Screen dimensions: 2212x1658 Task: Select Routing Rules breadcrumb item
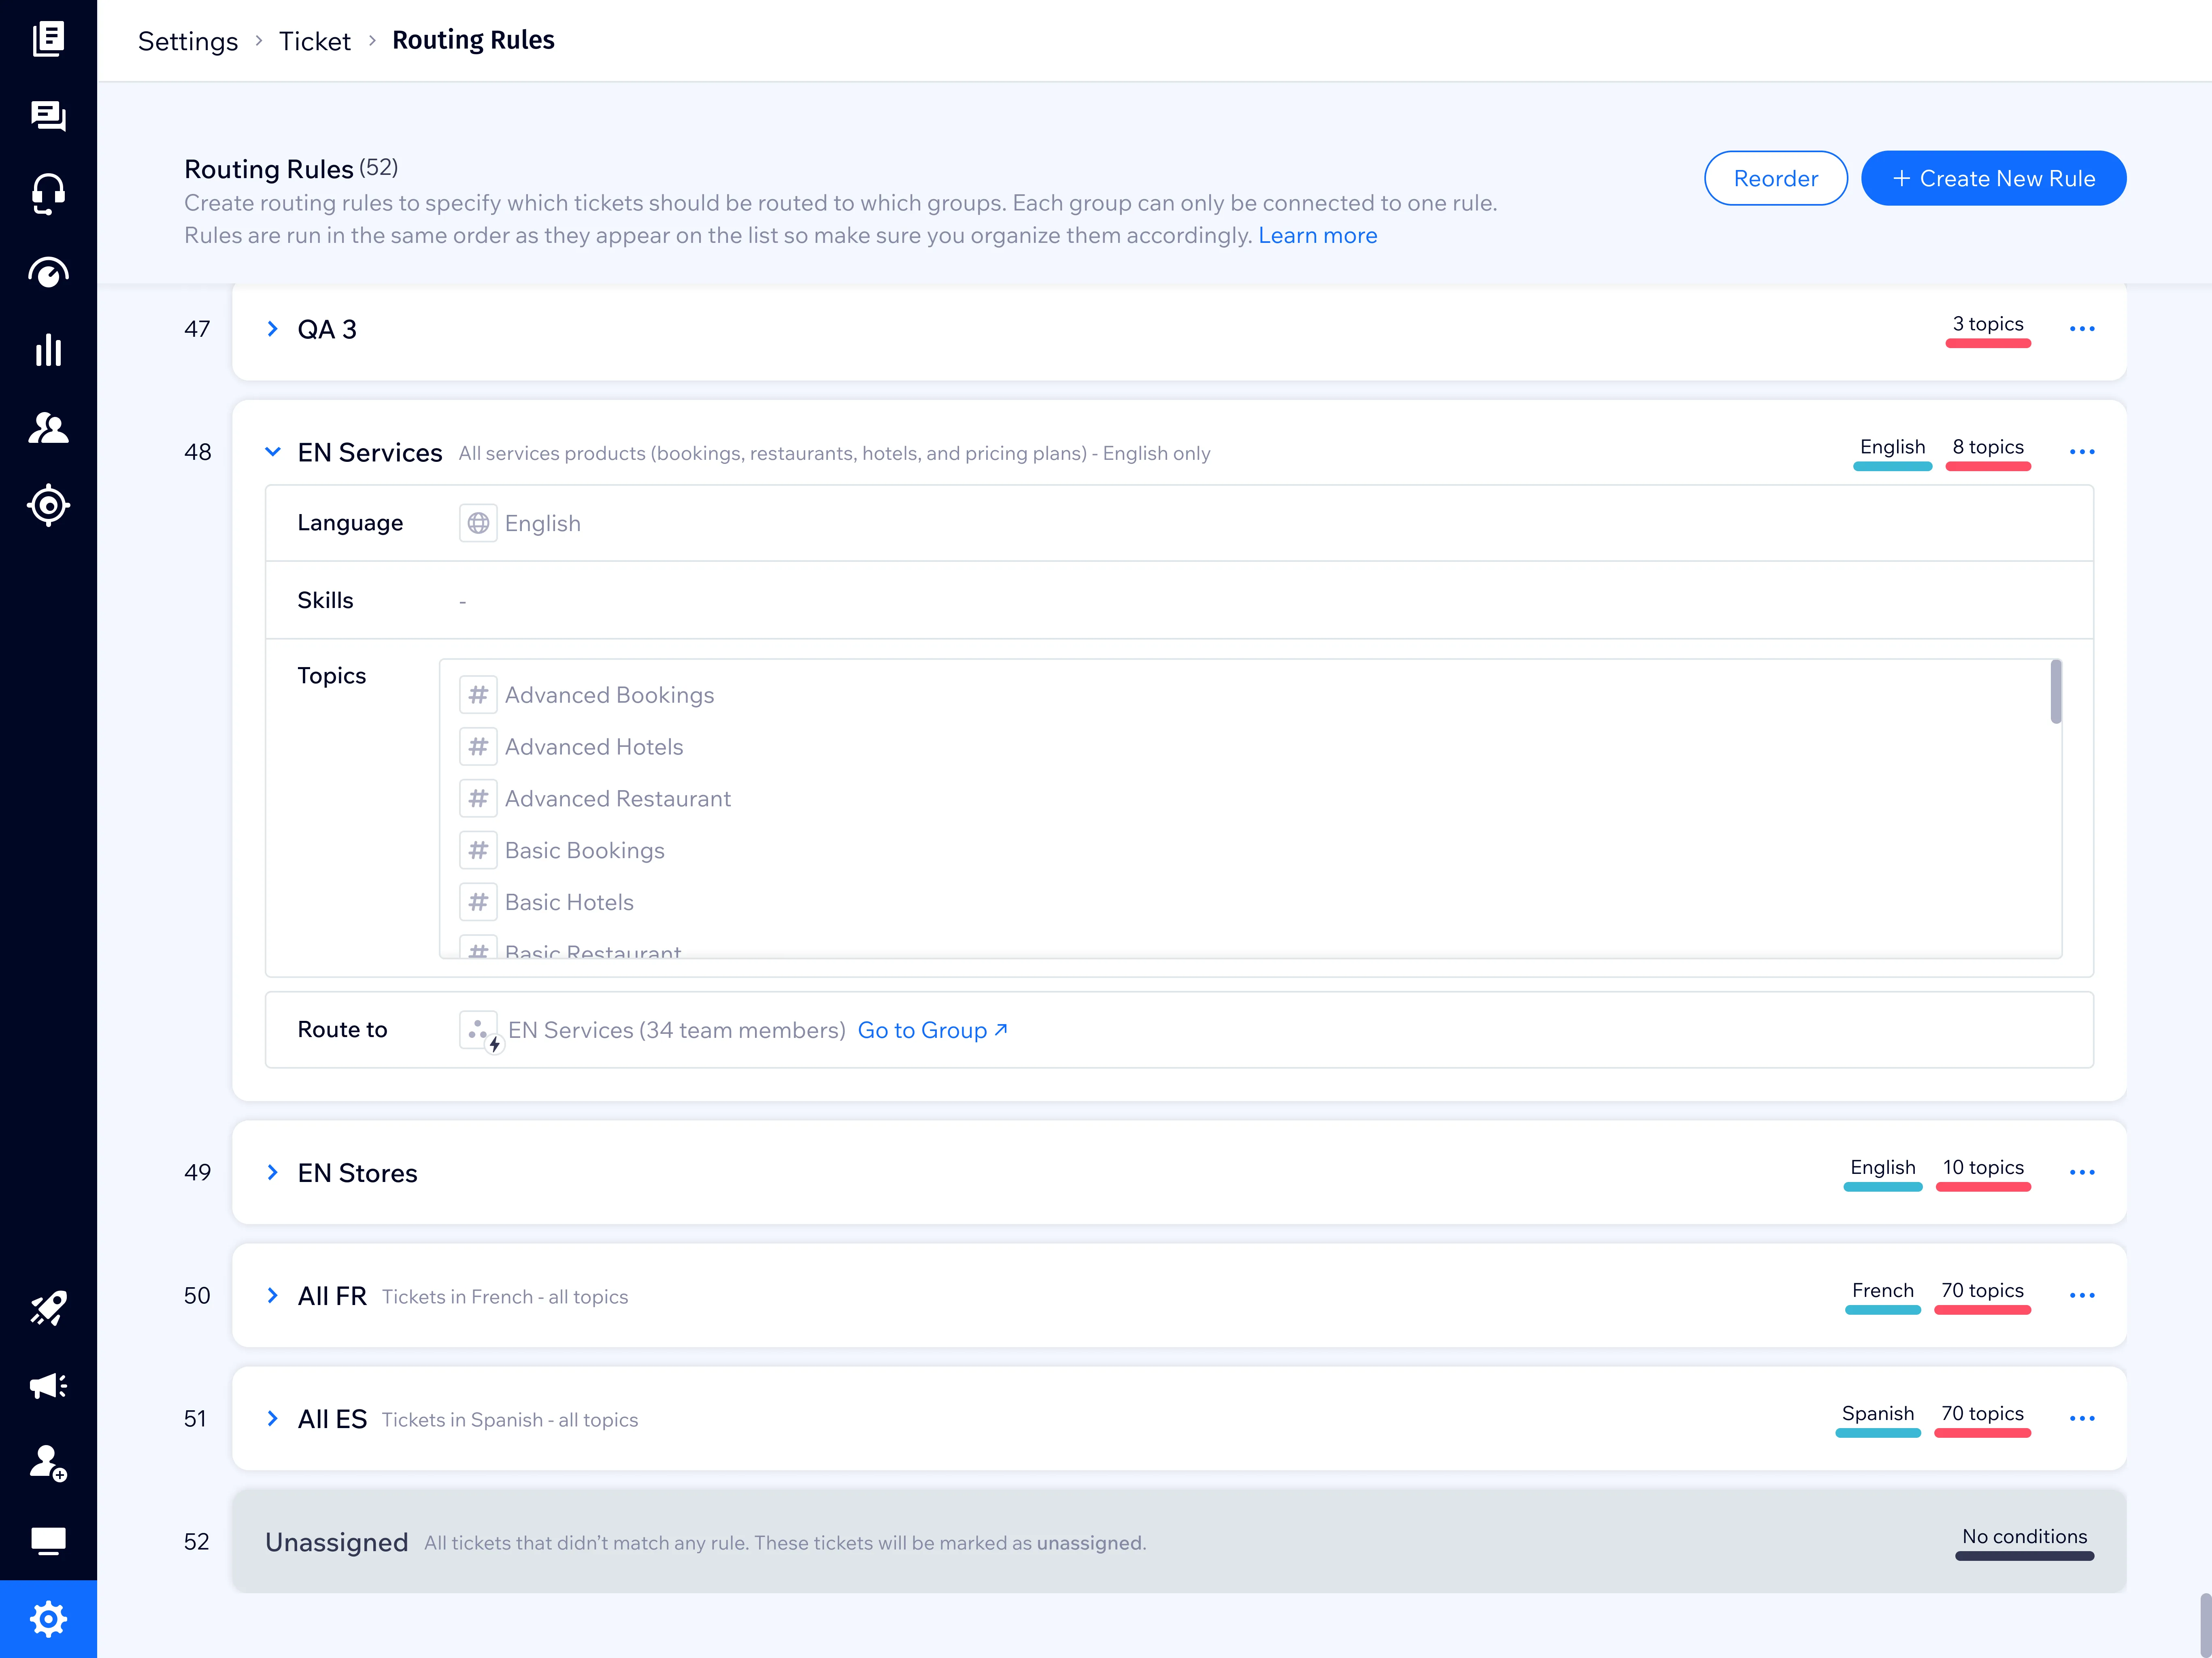click(473, 40)
